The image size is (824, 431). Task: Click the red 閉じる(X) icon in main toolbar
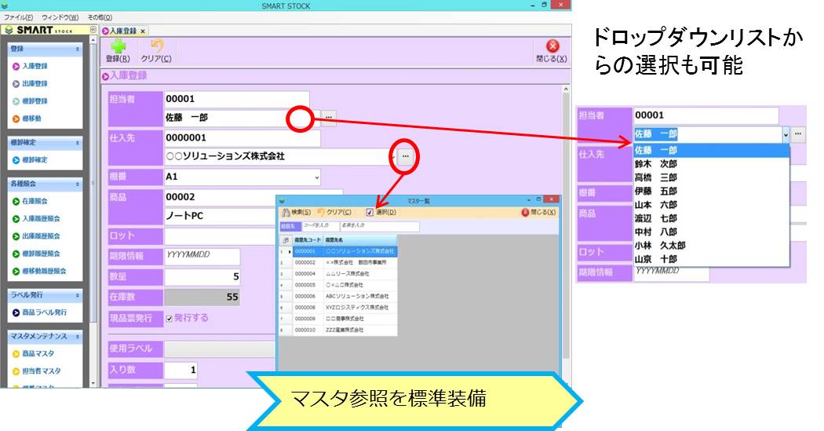click(x=552, y=46)
